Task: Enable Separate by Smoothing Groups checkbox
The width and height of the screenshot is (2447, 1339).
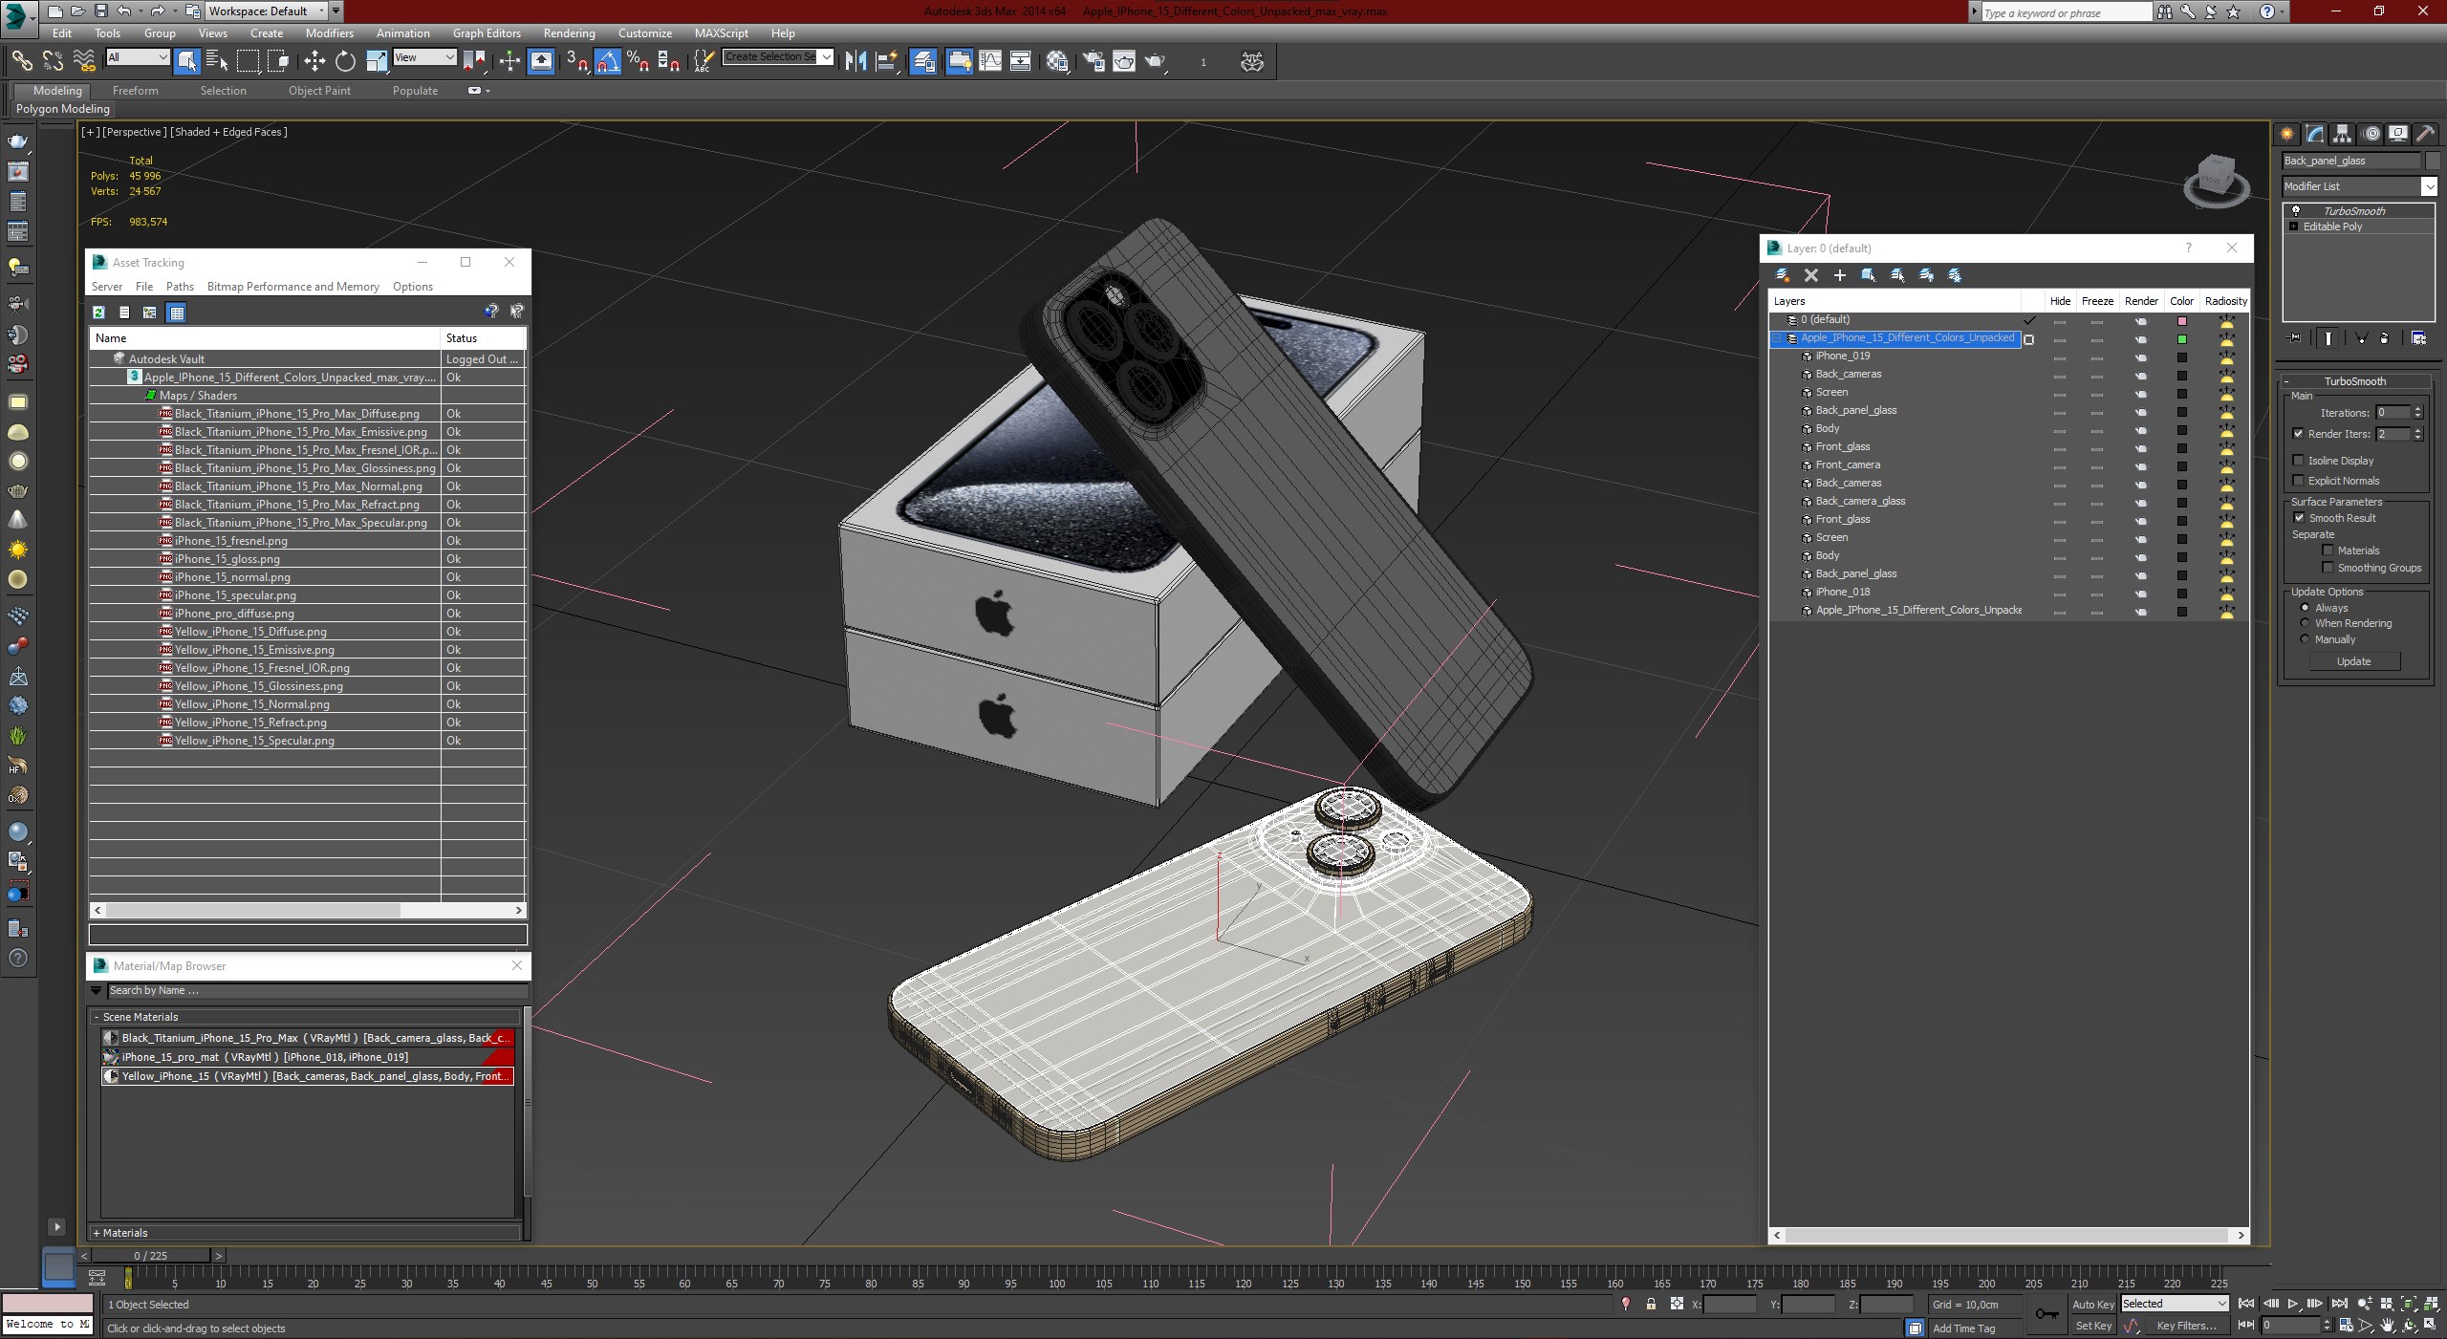Action: point(2328,568)
